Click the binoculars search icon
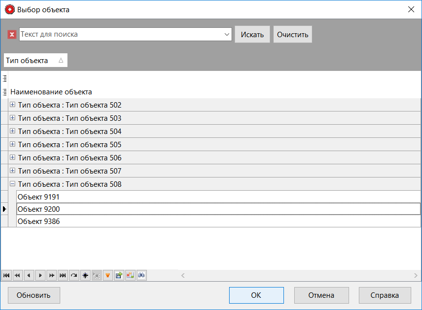Screen dimensions: 422x310 tap(141, 275)
